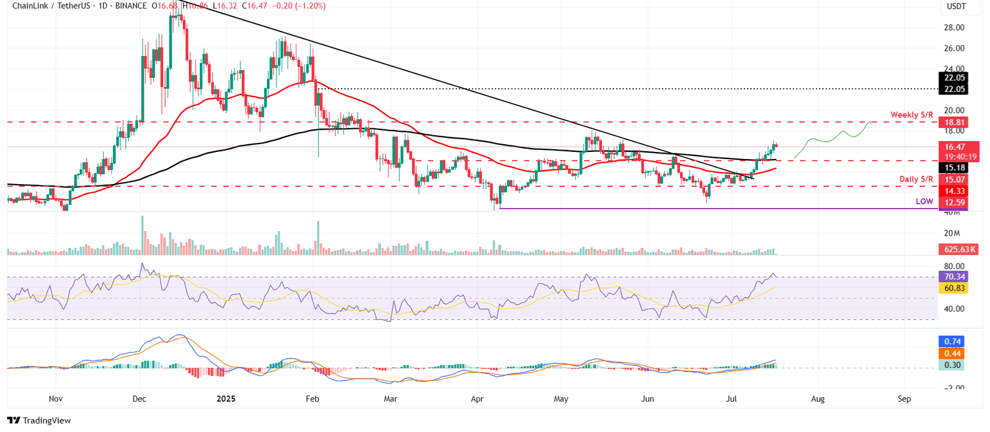
Task: Click the Jul label on the time axis
Action: (730, 399)
